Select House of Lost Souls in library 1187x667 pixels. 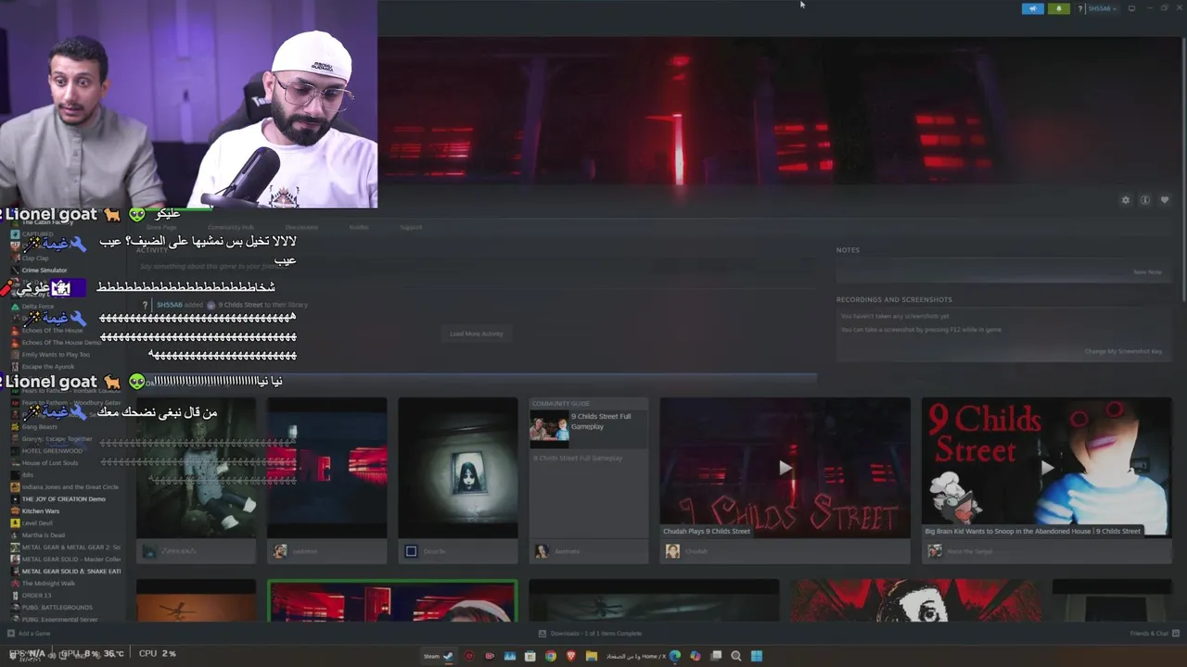coord(50,463)
